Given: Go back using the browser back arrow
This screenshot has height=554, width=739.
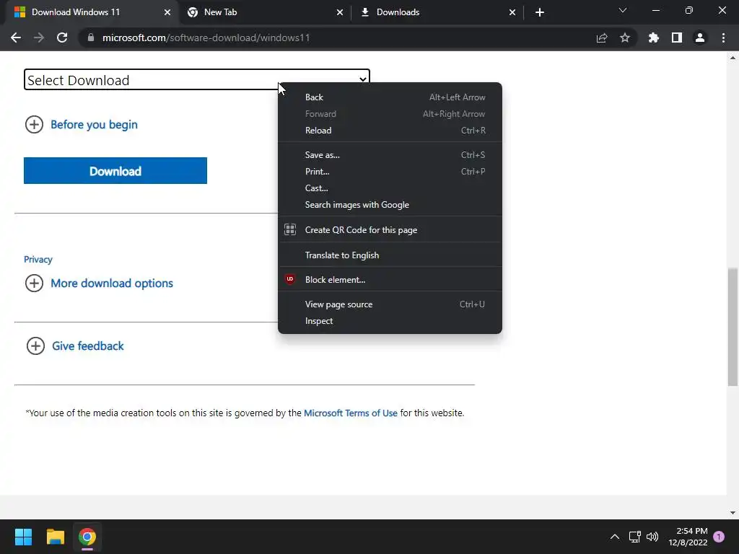Looking at the screenshot, I should click(16, 38).
